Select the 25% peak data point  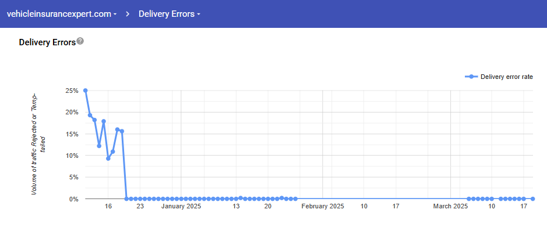click(86, 91)
